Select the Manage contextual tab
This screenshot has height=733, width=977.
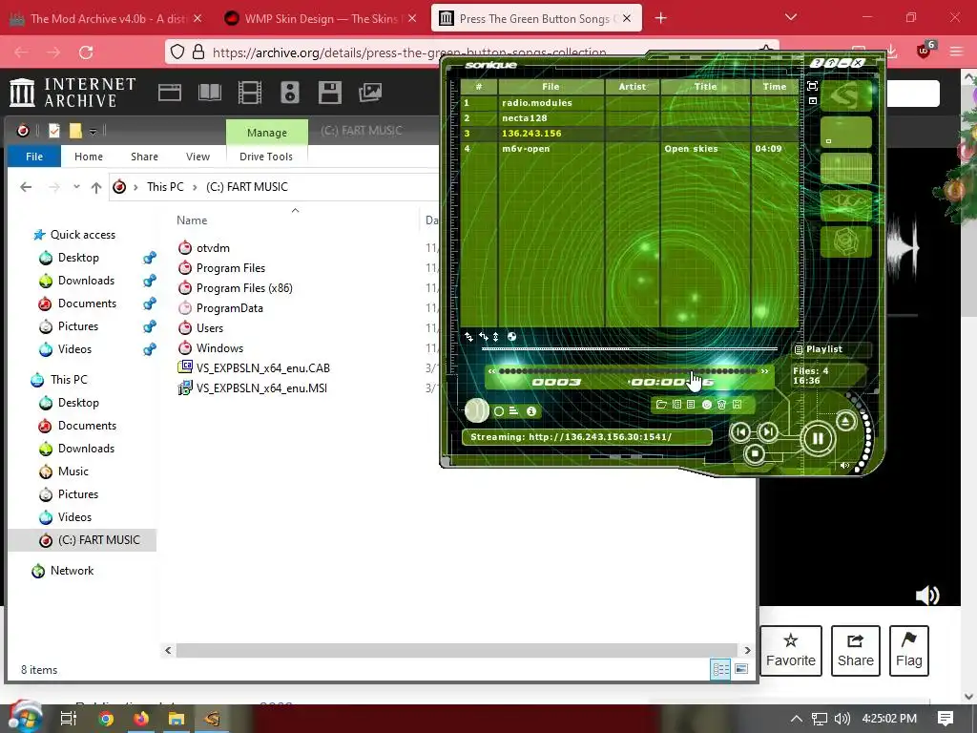(267, 132)
